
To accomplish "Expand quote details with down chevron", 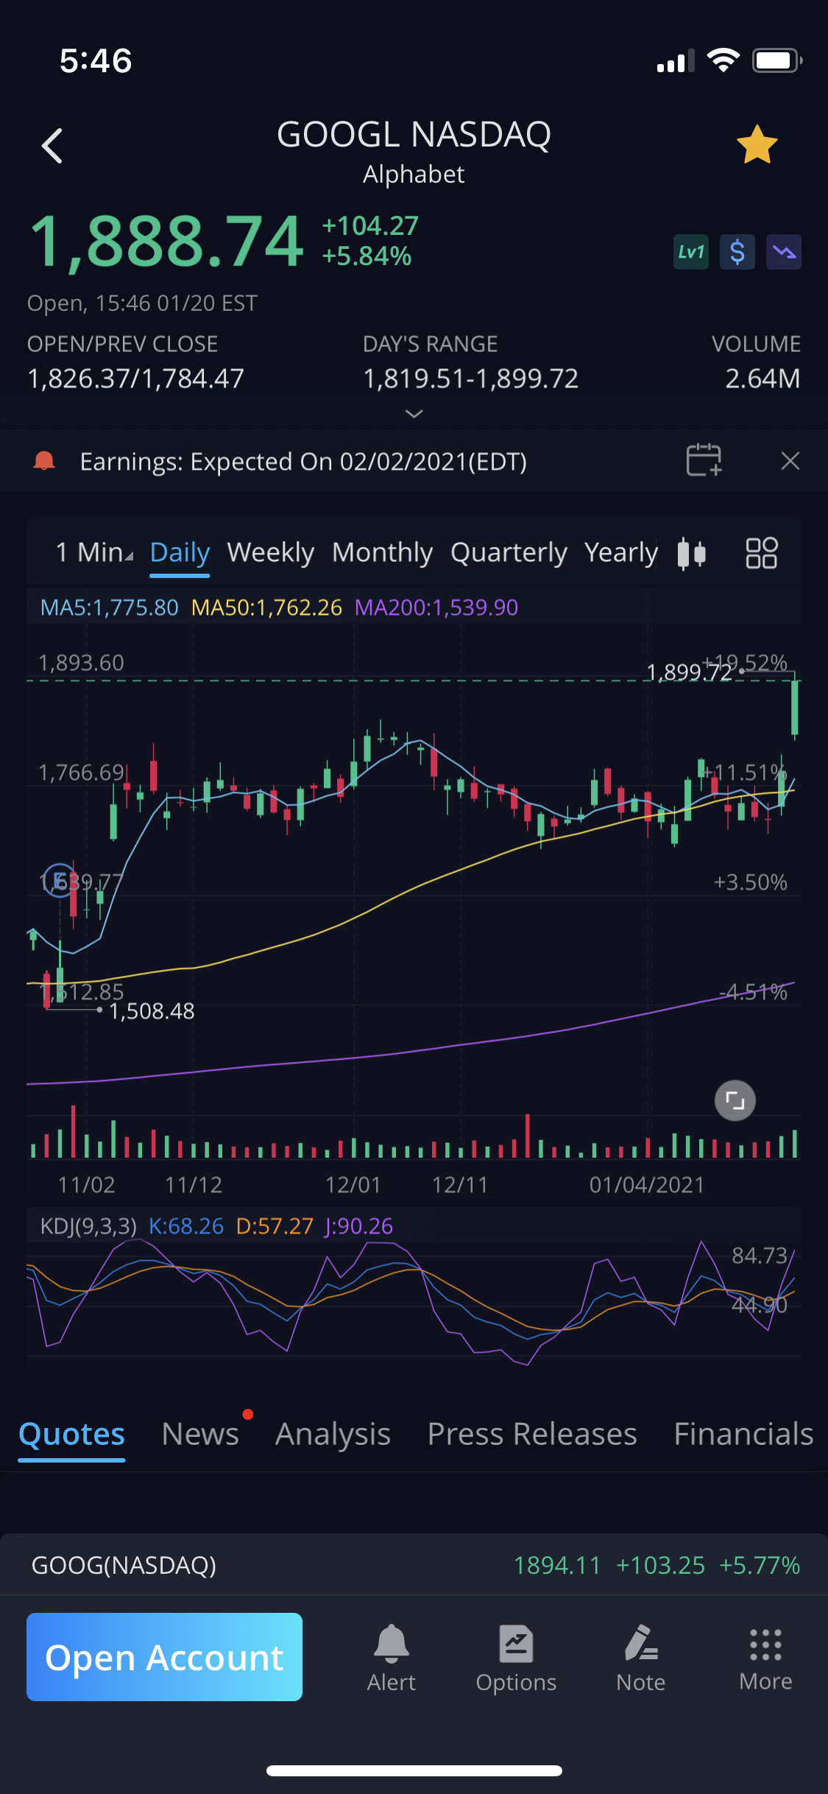I will pos(414,414).
